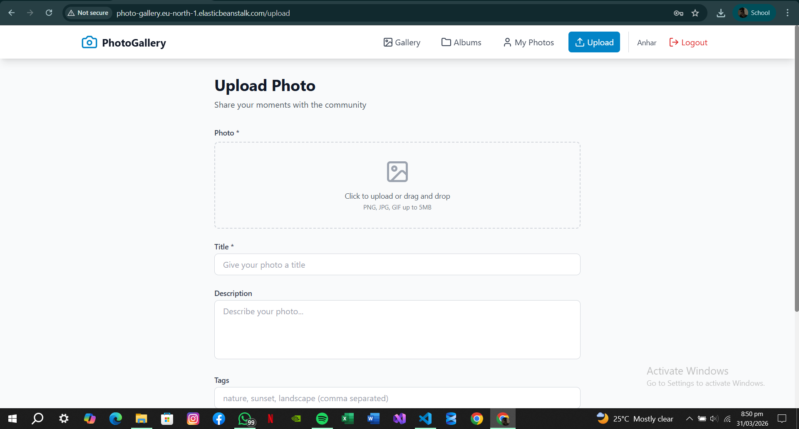The image size is (799, 429).
Task: Bookmark this page with the star icon
Action: coord(695,13)
